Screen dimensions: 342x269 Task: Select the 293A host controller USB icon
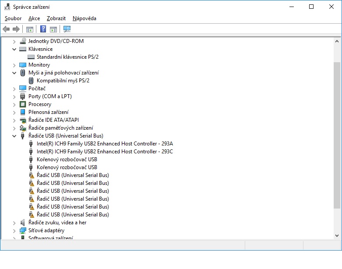(31, 144)
